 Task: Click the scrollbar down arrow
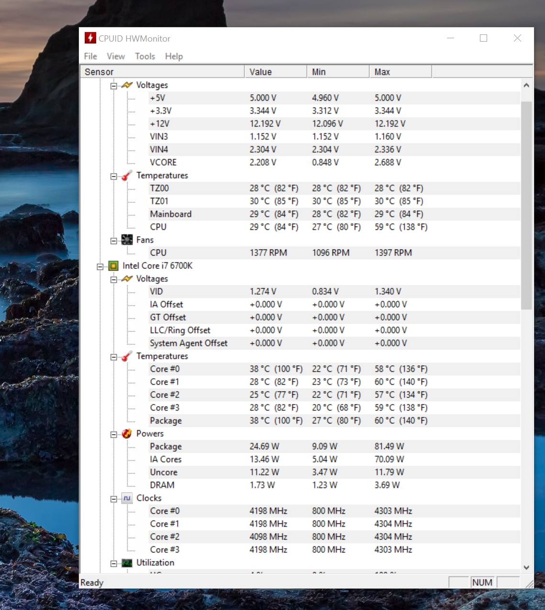click(526, 567)
